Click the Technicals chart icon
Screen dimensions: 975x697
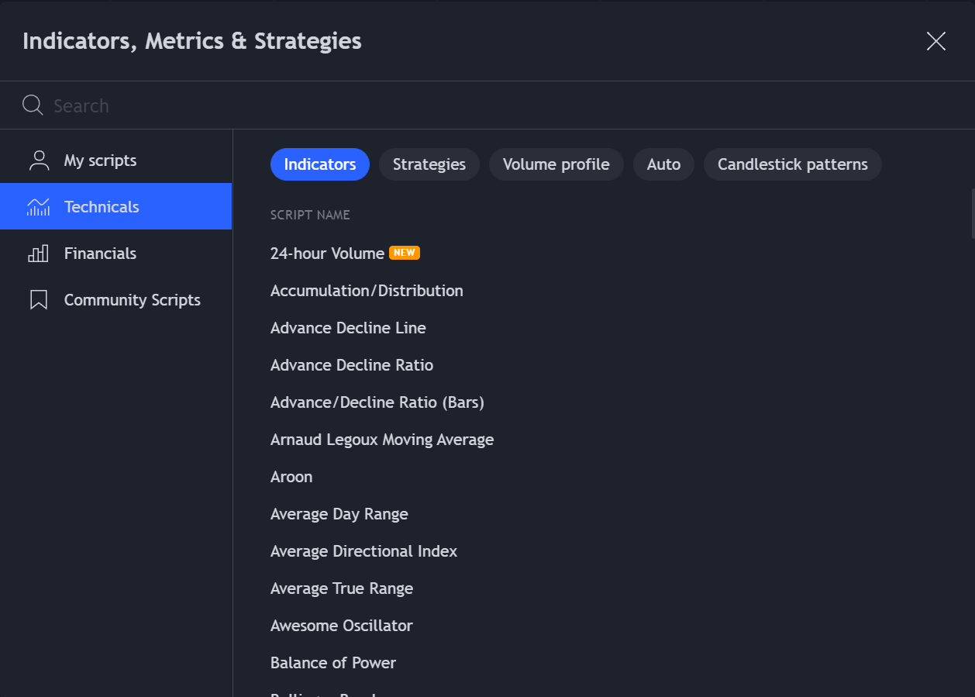click(x=38, y=207)
